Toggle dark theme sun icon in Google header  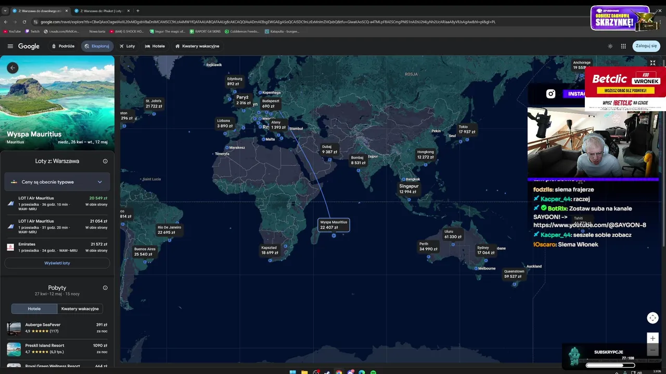coord(610,46)
